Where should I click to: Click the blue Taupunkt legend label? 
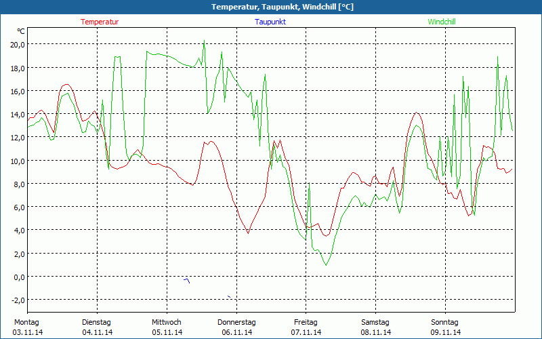(x=270, y=22)
